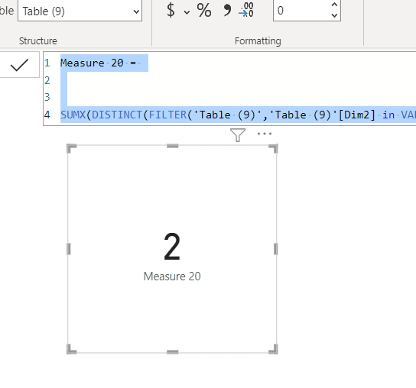Click the Formatting group label
The height and width of the screenshot is (388, 416).
pos(258,40)
